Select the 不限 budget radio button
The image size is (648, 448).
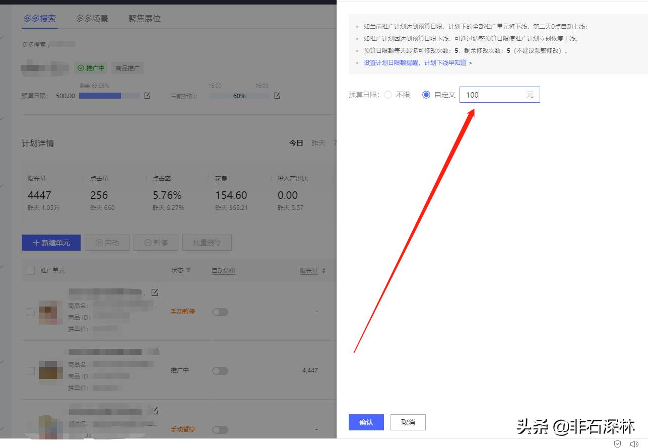pos(387,94)
